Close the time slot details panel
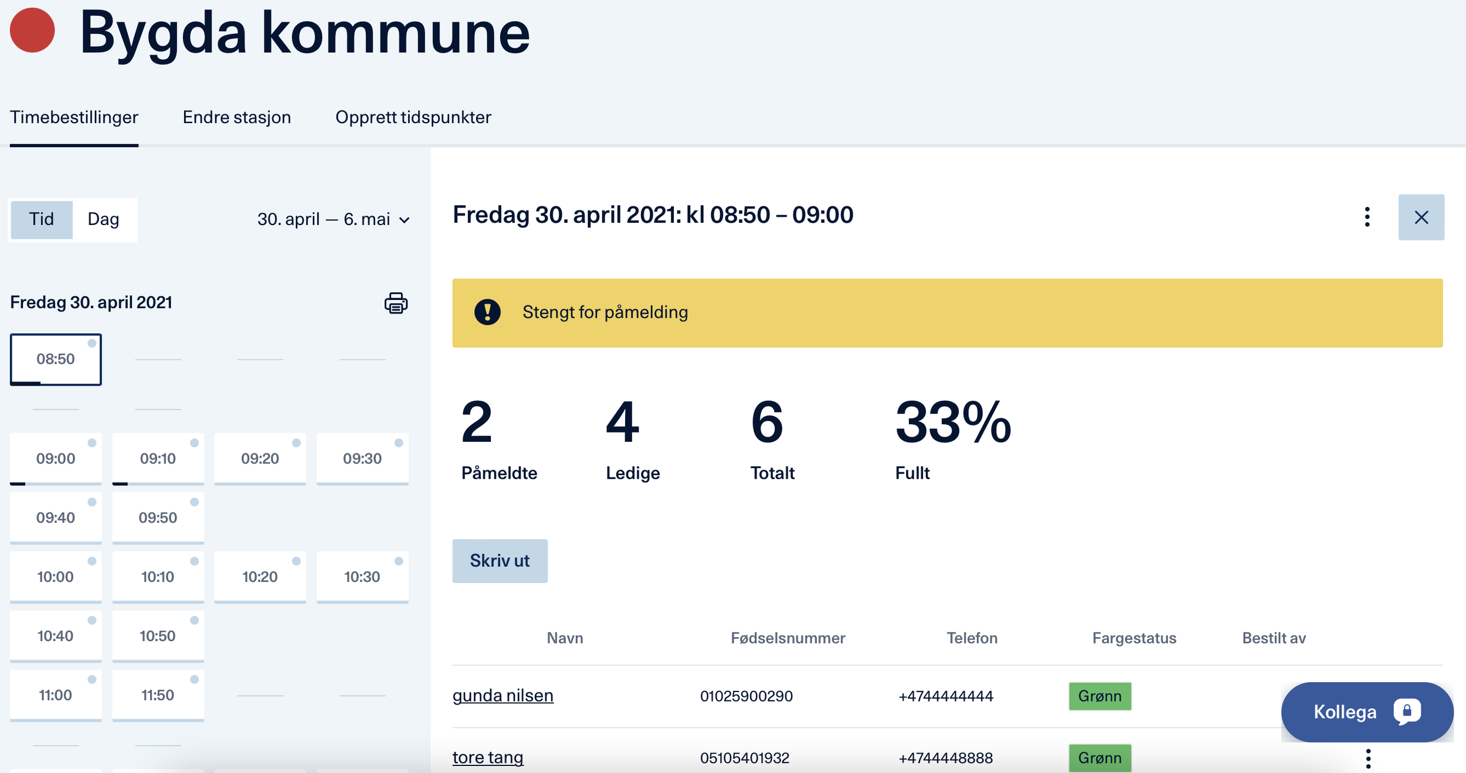This screenshot has height=773, width=1466. point(1421,217)
